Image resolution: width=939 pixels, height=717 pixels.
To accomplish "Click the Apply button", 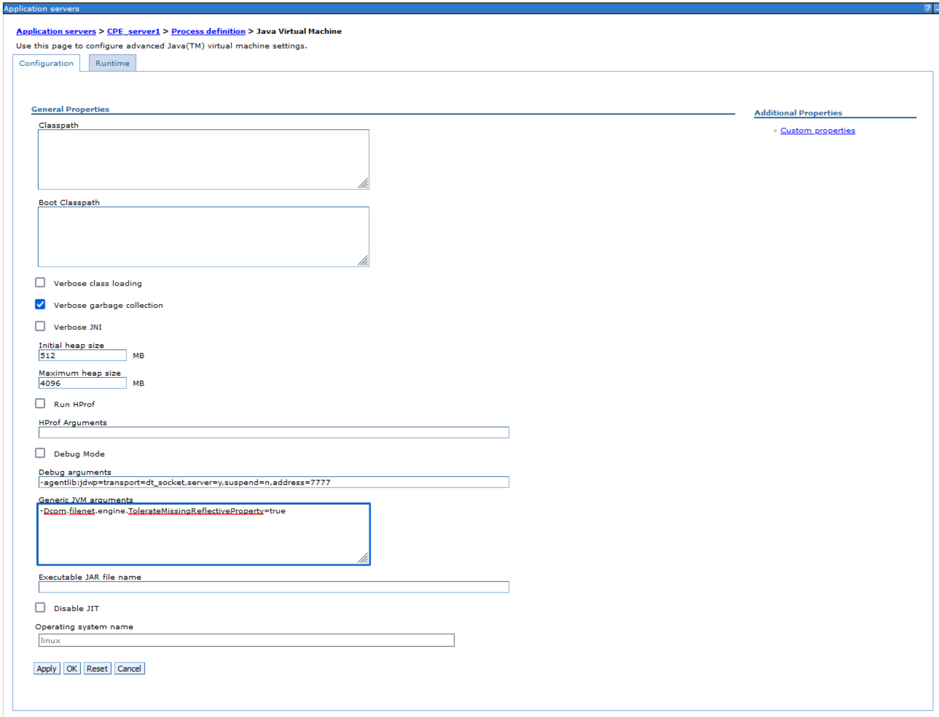I will coord(46,668).
